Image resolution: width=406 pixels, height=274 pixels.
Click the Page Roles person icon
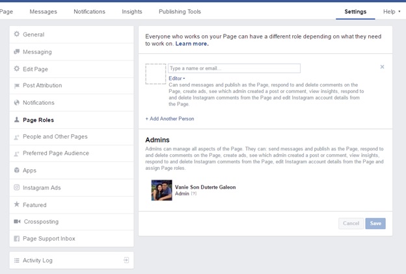pos(17,119)
